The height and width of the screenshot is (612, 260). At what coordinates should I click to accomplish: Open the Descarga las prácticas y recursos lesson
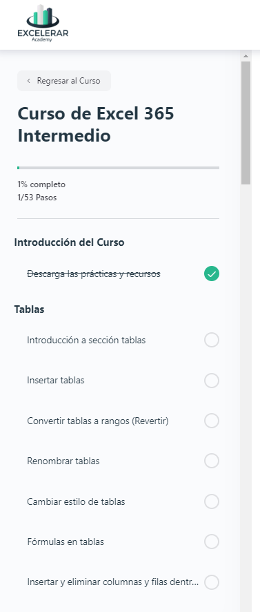tap(94, 274)
